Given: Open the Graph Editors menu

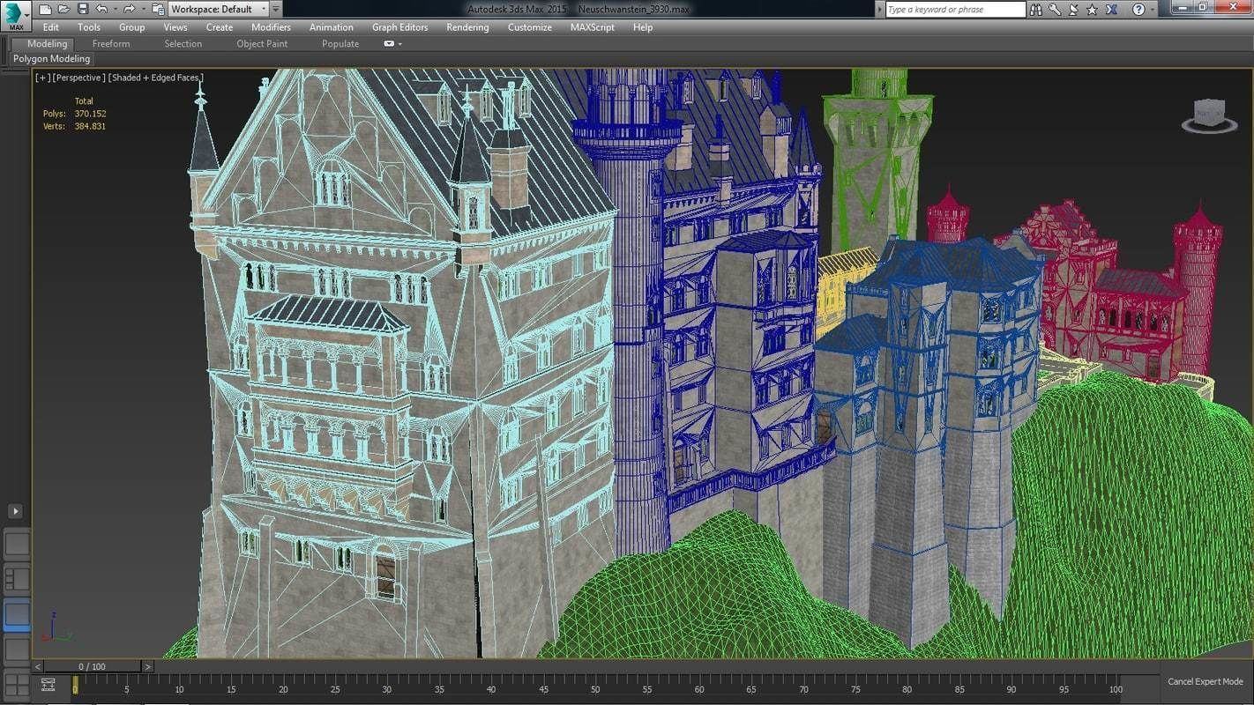Looking at the screenshot, I should (x=399, y=27).
